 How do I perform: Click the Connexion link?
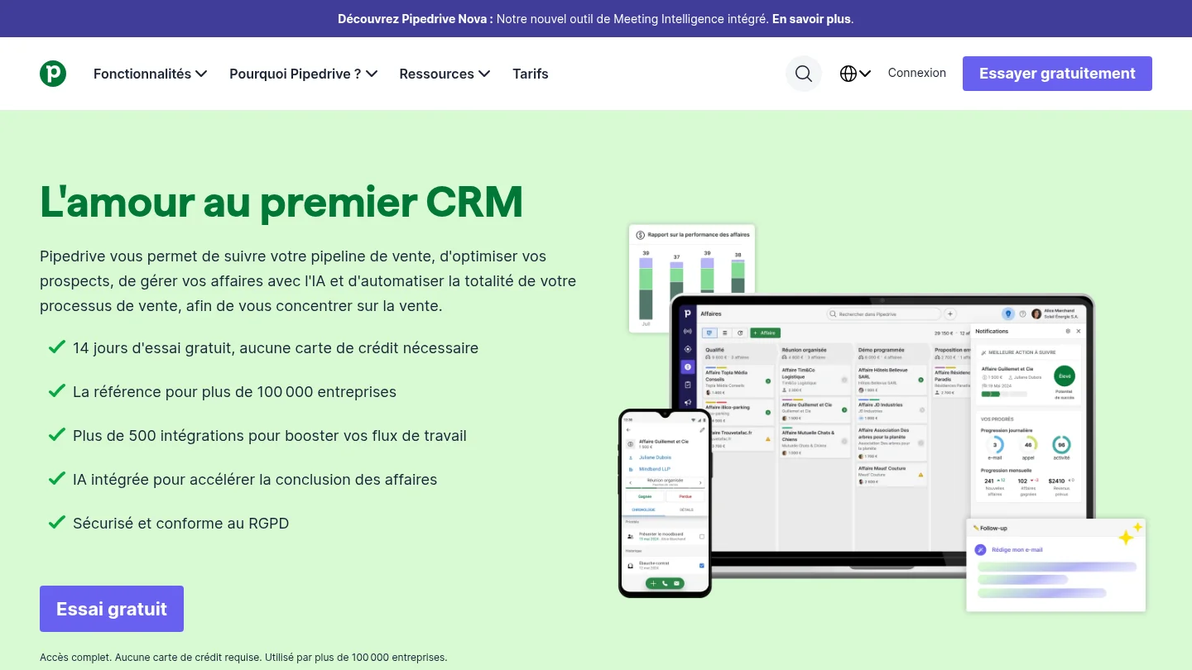pyautogui.click(x=917, y=73)
